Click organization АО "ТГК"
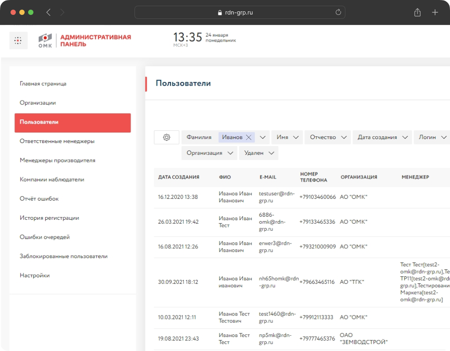 point(352,282)
